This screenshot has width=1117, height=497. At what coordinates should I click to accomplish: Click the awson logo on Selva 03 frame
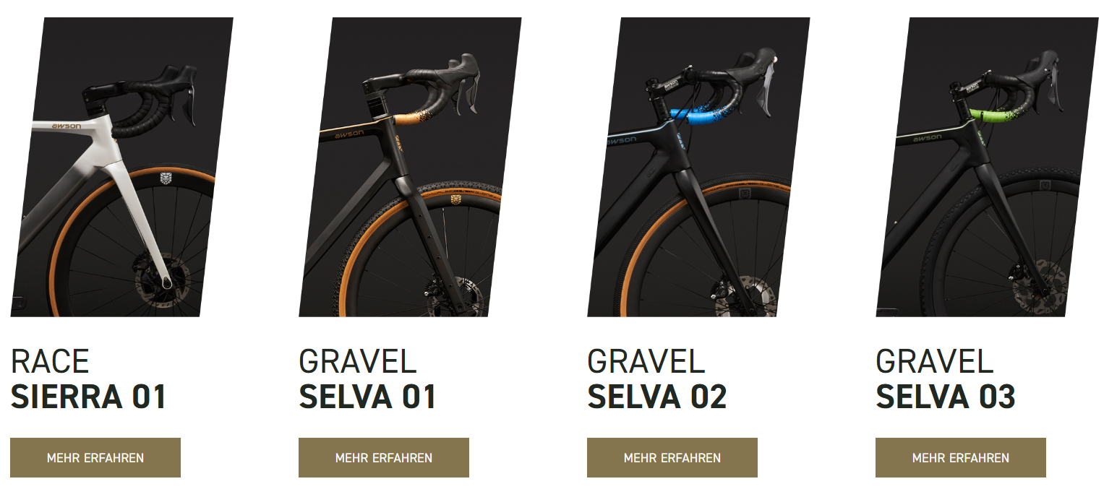(928, 137)
